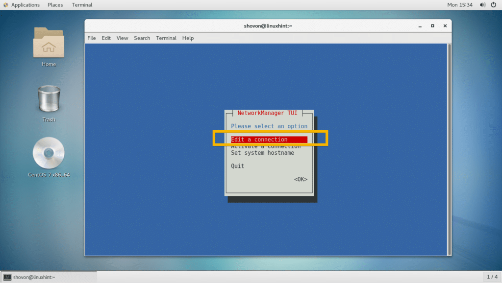
Task: Click the Mon 15:34 clock
Action: (461, 4)
